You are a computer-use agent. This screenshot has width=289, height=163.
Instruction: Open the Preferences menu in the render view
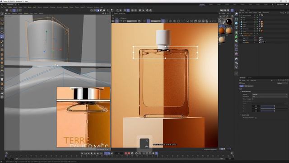[x=123, y=18]
